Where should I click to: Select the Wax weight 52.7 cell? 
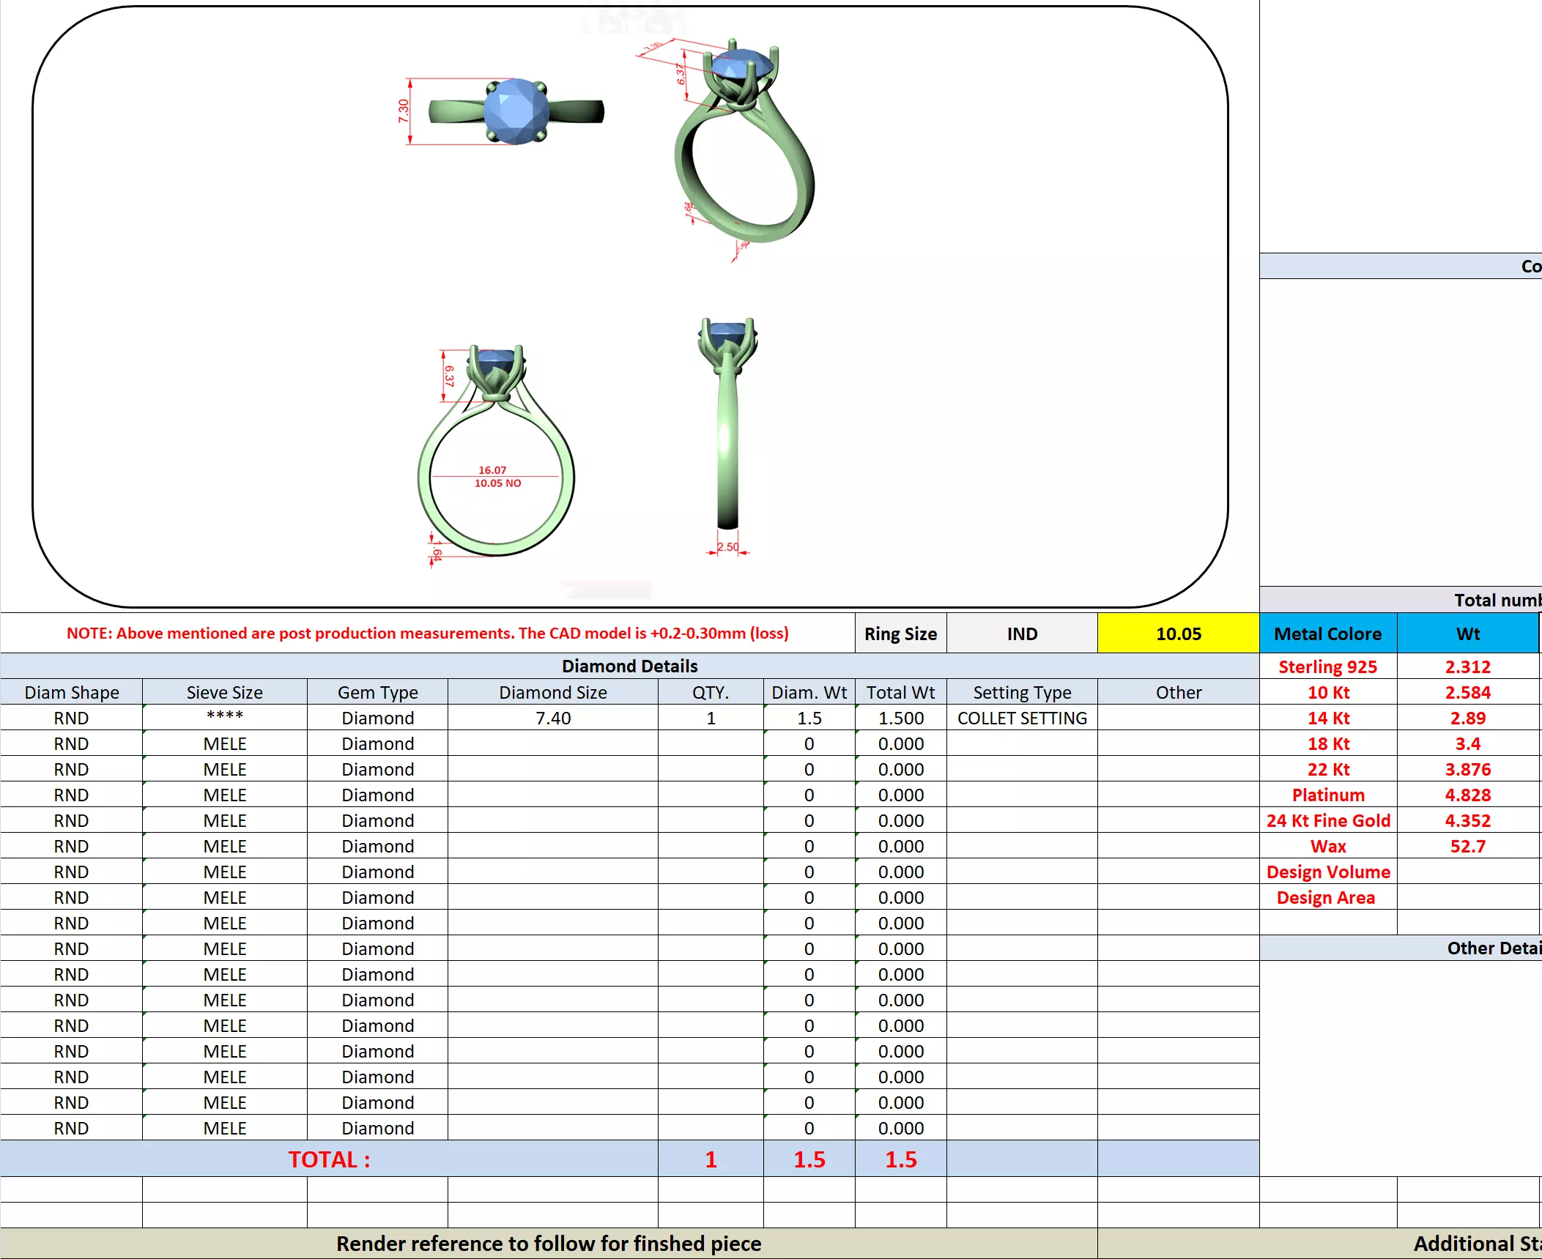[x=1467, y=846]
